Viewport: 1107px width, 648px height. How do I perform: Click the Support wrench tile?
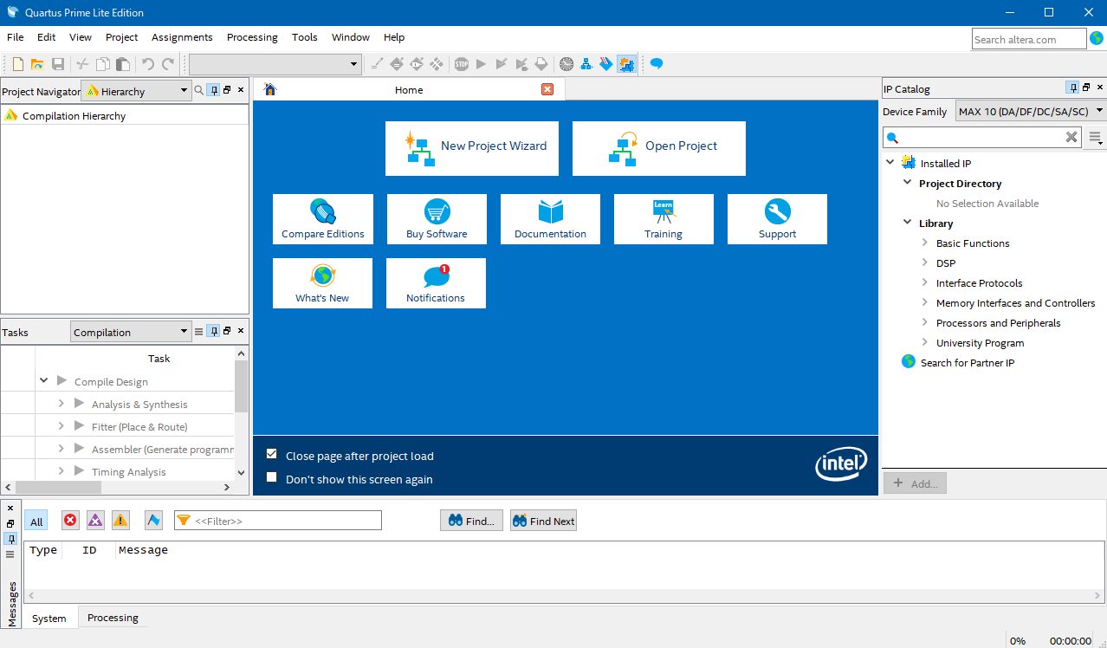[777, 219]
